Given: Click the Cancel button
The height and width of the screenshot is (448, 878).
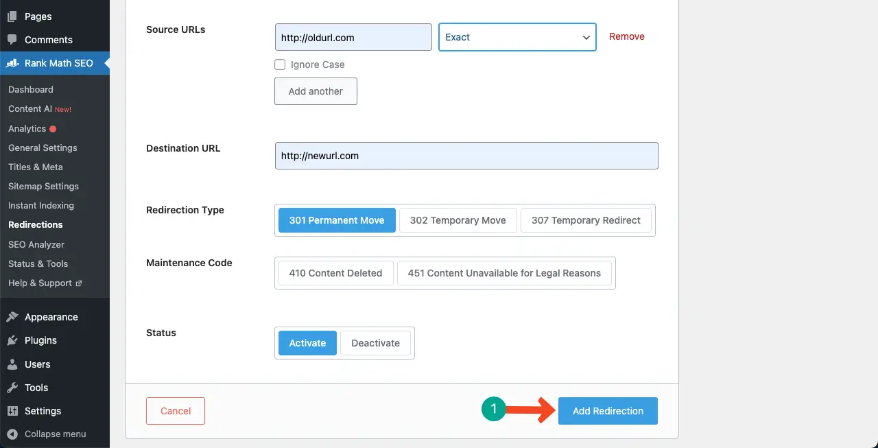Looking at the screenshot, I should tap(176, 411).
